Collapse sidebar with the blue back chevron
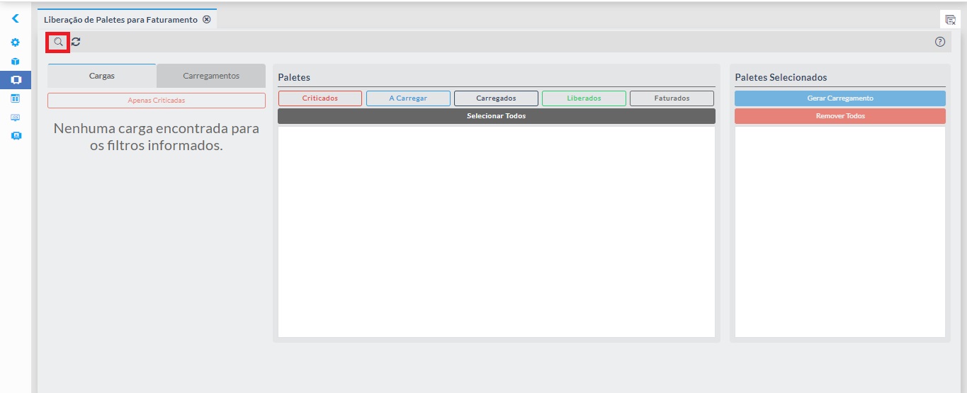This screenshot has height=393, width=967. pos(16,19)
